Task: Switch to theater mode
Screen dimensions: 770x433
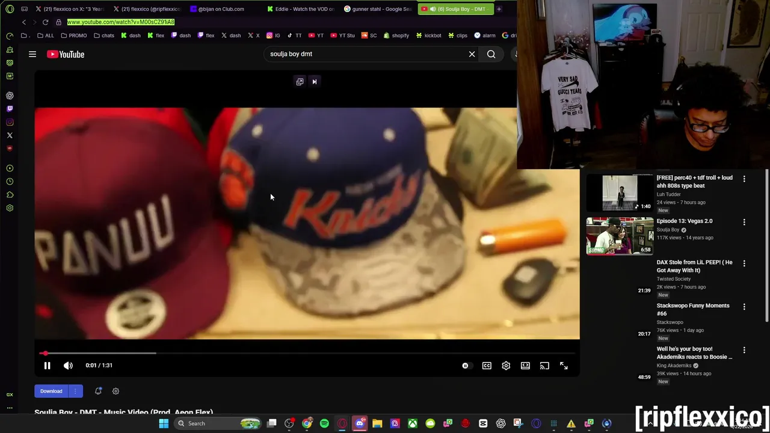Action: [525, 366]
